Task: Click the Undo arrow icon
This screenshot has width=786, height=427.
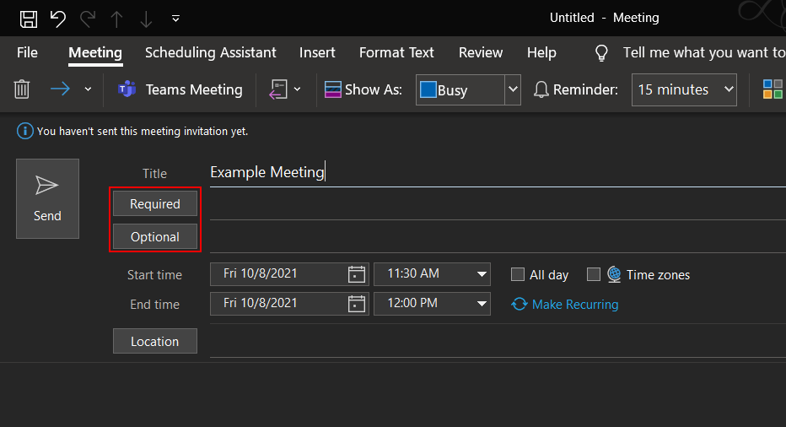Action: point(58,19)
